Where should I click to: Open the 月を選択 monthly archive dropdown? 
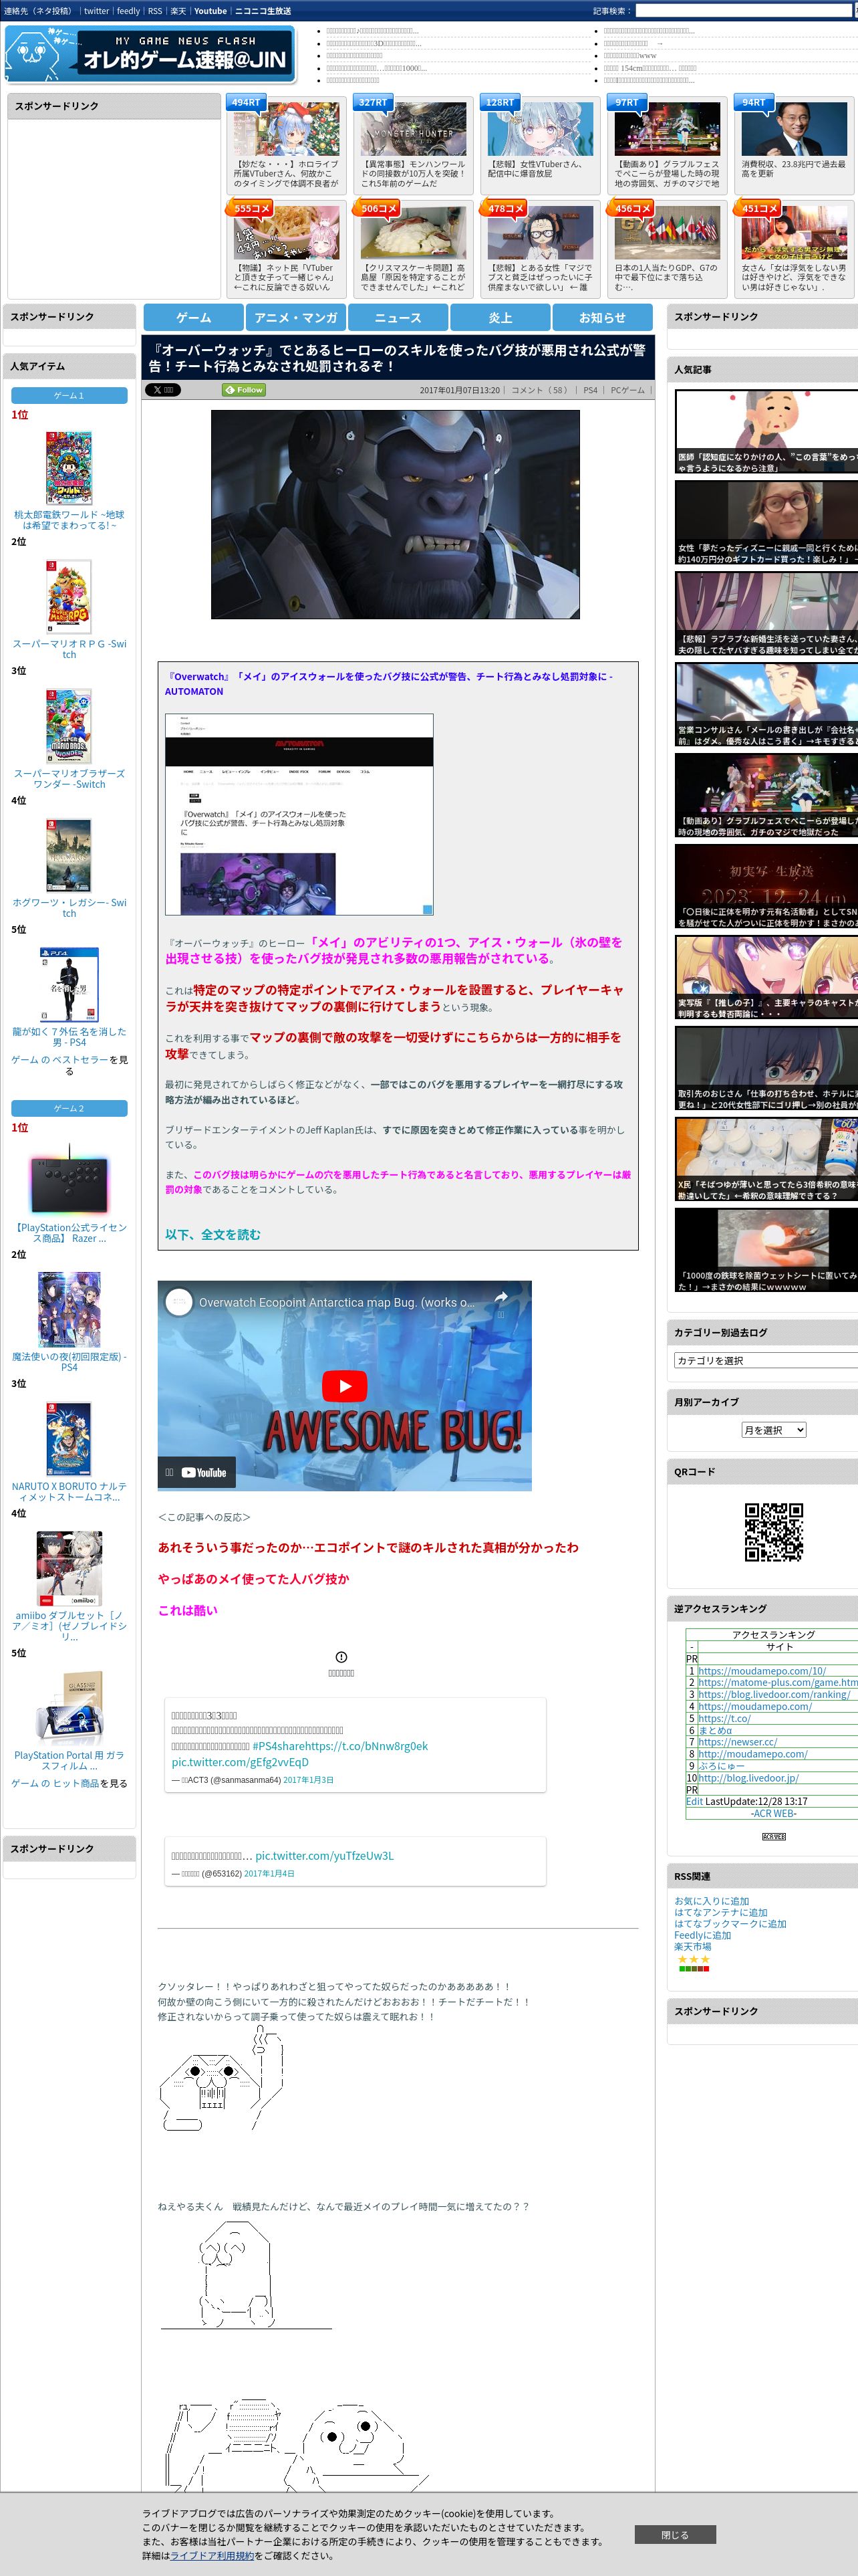point(773,1430)
